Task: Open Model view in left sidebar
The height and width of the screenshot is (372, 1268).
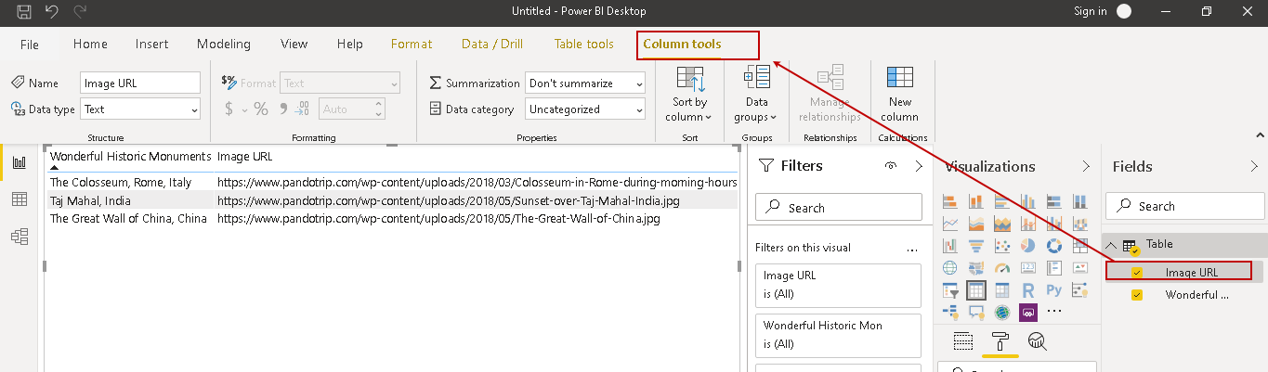Action: [19, 237]
